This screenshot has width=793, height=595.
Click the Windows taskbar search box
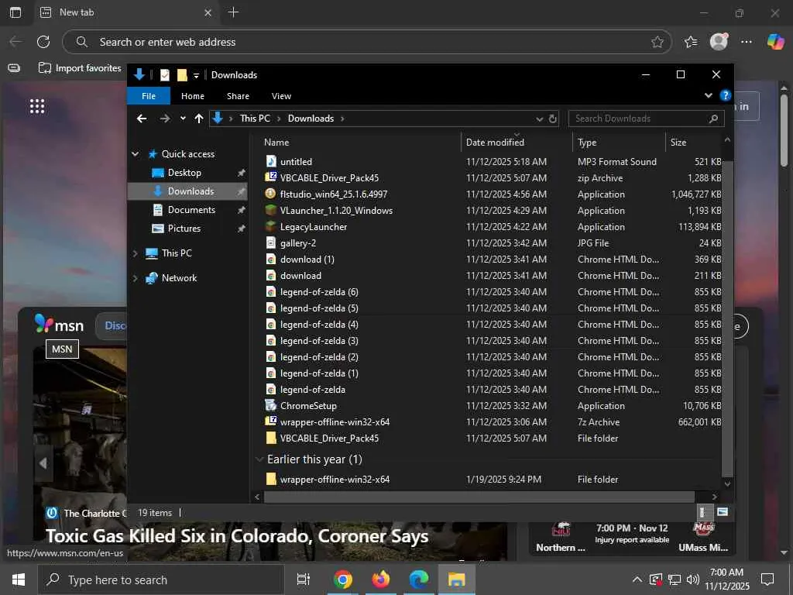coord(161,580)
